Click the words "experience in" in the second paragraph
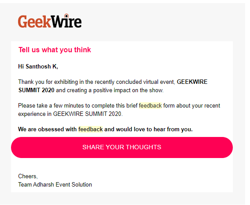Viewport: 250px width, 205px height. point(35,114)
